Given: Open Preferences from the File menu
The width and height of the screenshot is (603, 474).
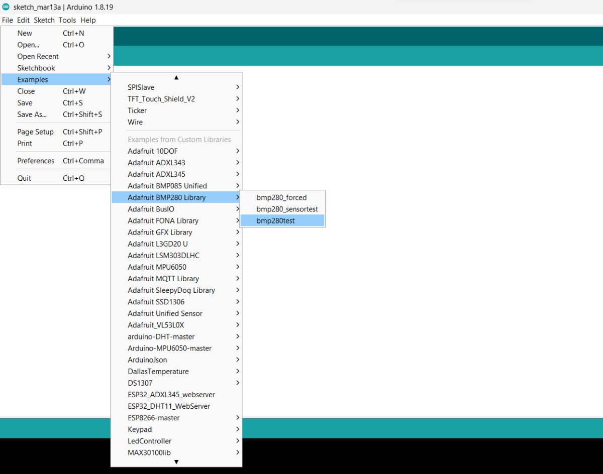Looking at the screenshot, I should pos(36,161).
